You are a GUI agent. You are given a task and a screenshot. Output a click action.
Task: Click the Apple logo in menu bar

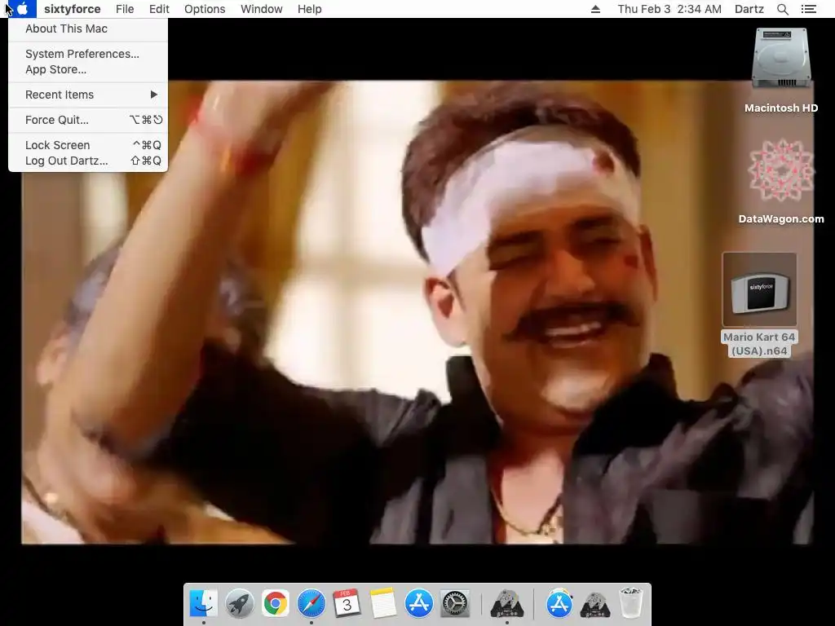(x=22, y=9)
